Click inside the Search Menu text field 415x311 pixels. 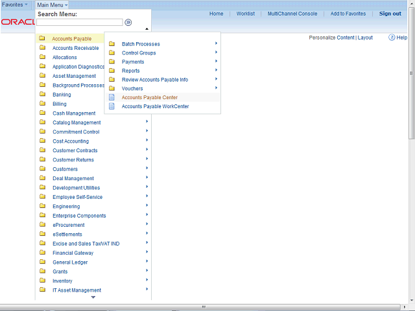pyautogui.click(x=79, y=22)
